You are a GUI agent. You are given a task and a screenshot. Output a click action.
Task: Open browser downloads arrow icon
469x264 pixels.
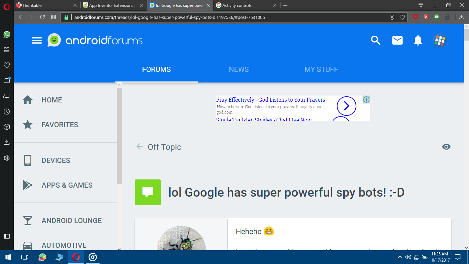461,17
